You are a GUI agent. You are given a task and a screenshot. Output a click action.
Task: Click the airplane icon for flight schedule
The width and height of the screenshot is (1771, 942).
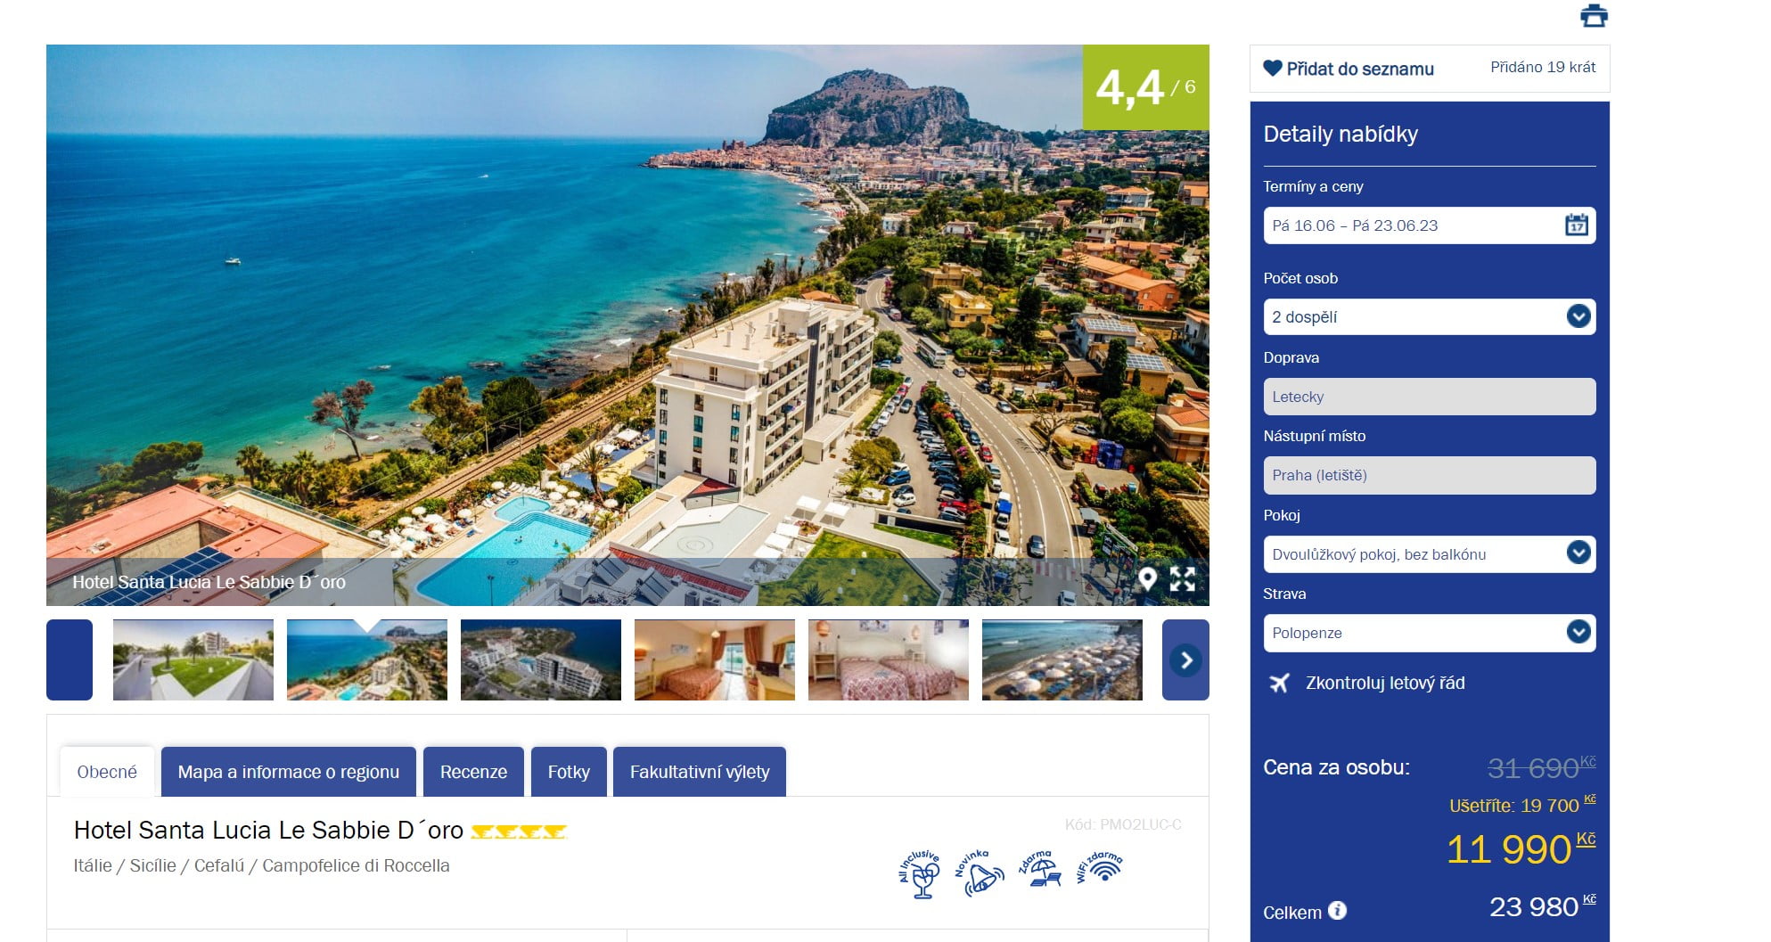point(1279,684)
